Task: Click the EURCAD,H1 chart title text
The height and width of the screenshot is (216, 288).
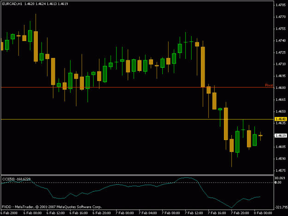Action: 12,4
